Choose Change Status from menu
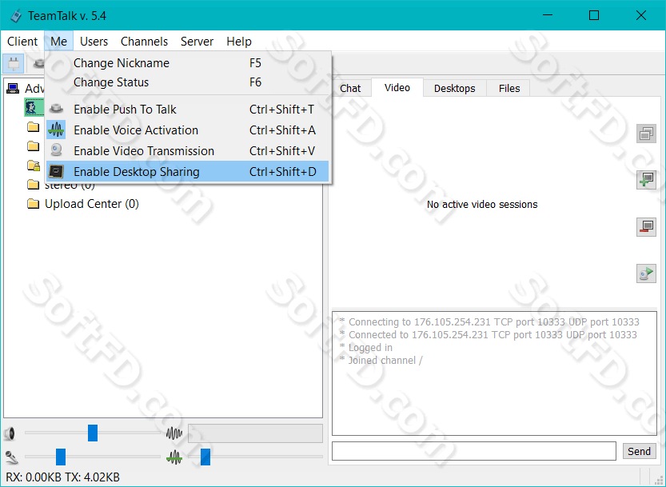 pyautogui.click(x=187, y=82)
